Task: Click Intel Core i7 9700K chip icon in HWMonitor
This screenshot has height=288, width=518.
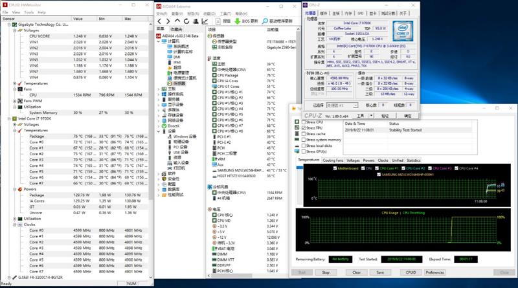Action: pos(14,118)
